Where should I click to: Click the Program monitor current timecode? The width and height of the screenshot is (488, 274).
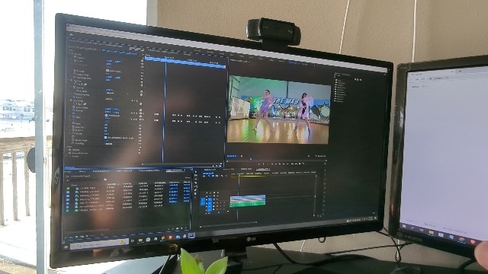click(x=232, y=156)
